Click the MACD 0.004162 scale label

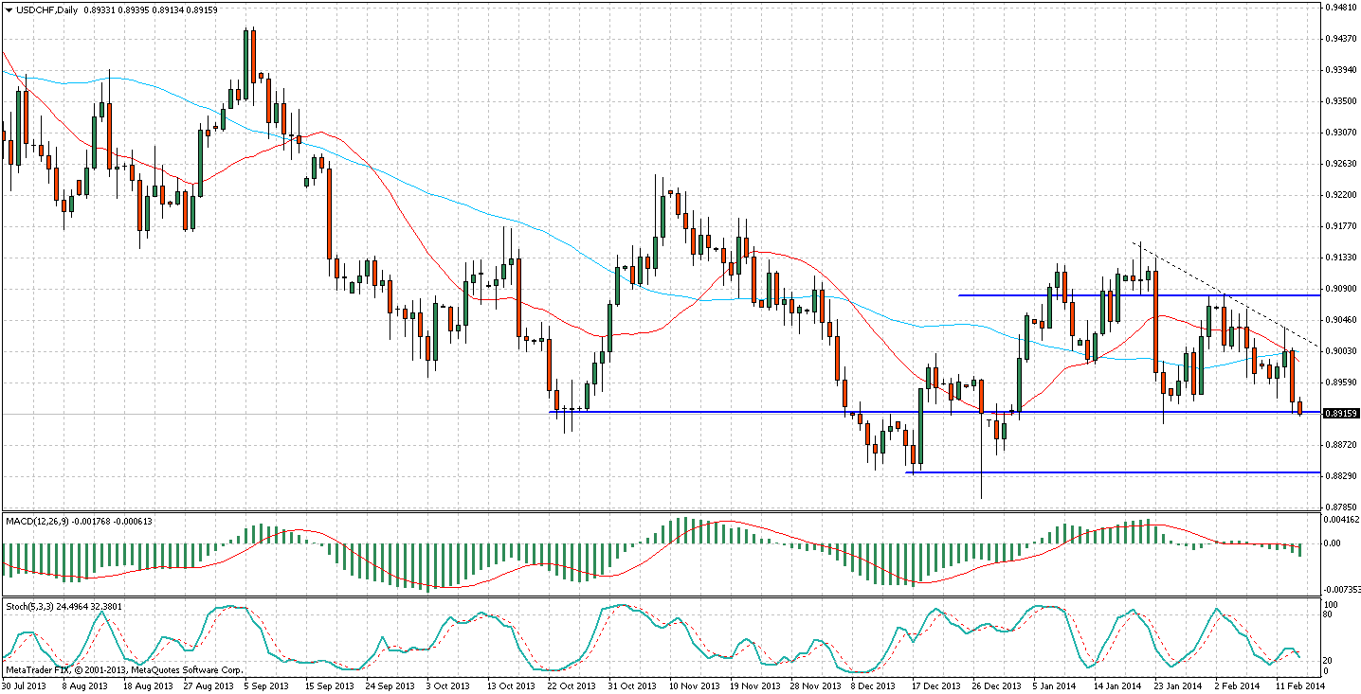(1340, 520)
